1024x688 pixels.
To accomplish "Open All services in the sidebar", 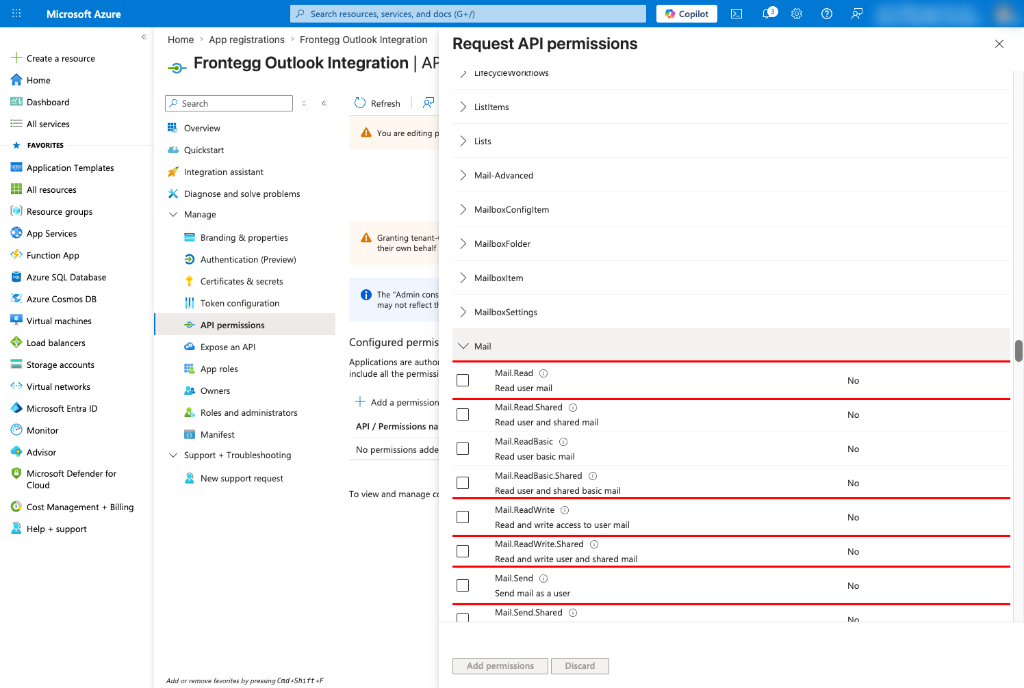I will pos(48,124).
